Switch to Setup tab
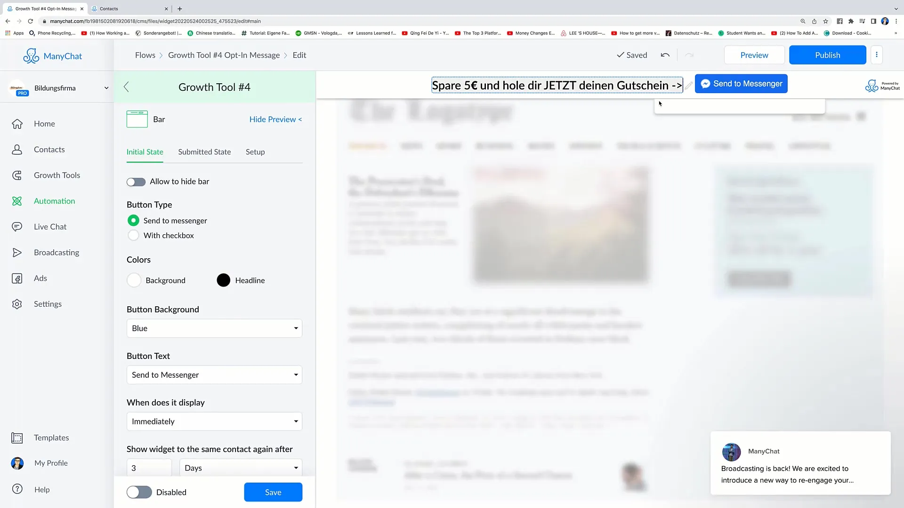Screen dimensions: 904x508 coord(255,151)
